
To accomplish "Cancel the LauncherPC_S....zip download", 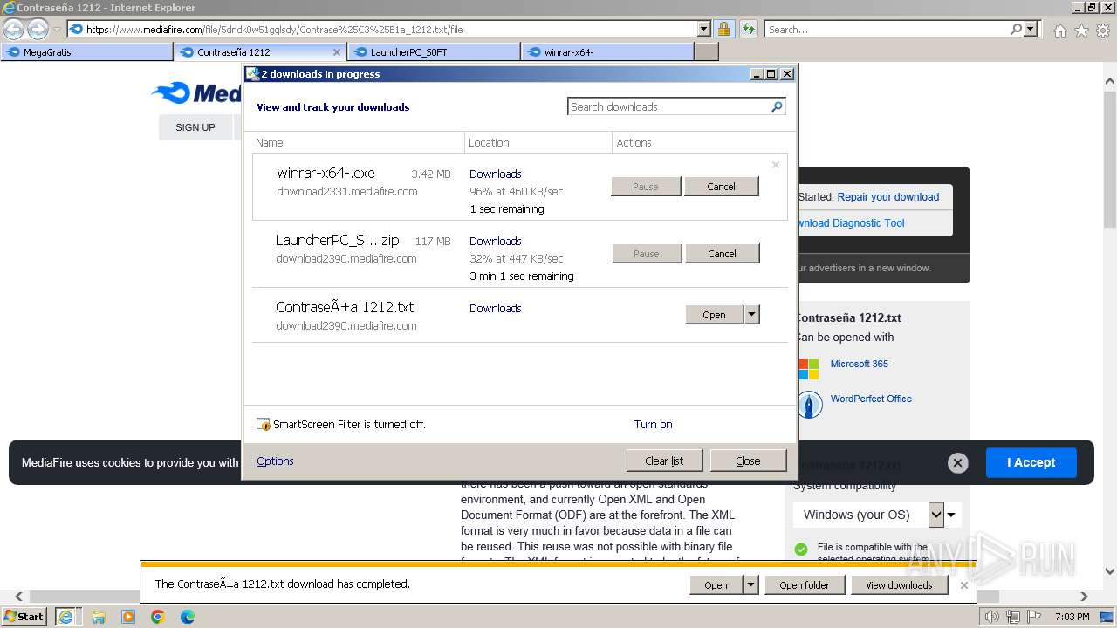I will (x=722, y=254).
